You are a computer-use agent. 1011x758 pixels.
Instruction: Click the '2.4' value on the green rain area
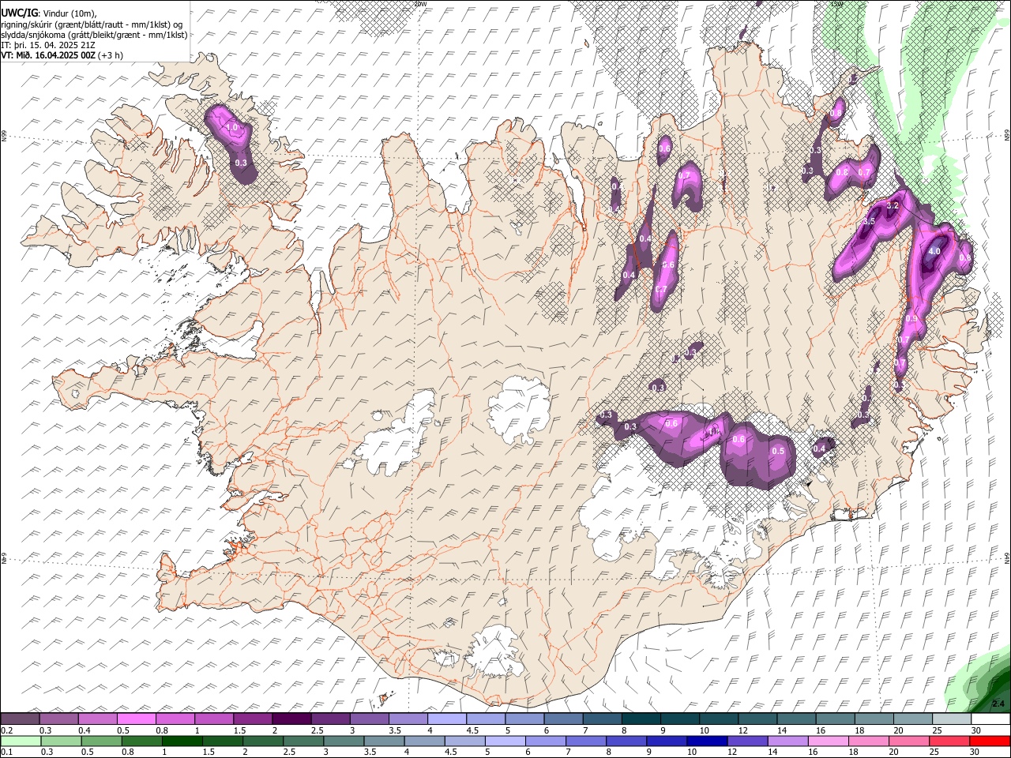[998, 704]
